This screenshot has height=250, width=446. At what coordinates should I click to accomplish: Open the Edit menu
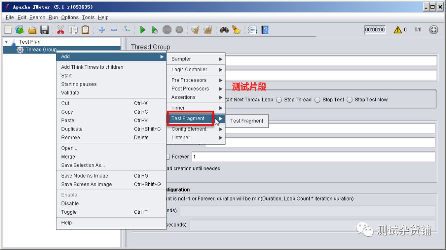tap(21, 17)
